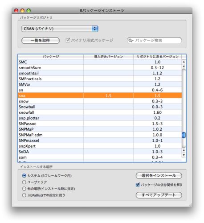Select the som package row
The image size is (204, 223).
click(x=100, y=157)
